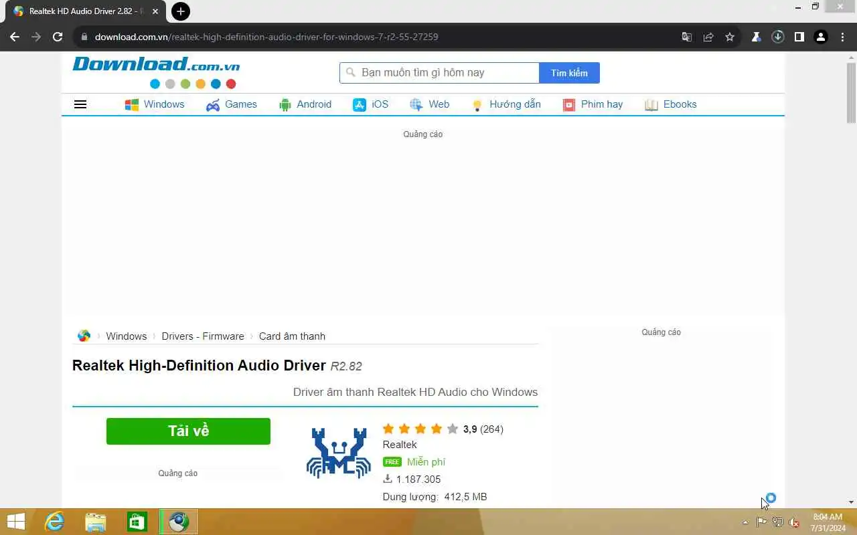This screenshot has height=535, width=857.
Task: Click the Realtek publisher name
Action: (400, 445)
